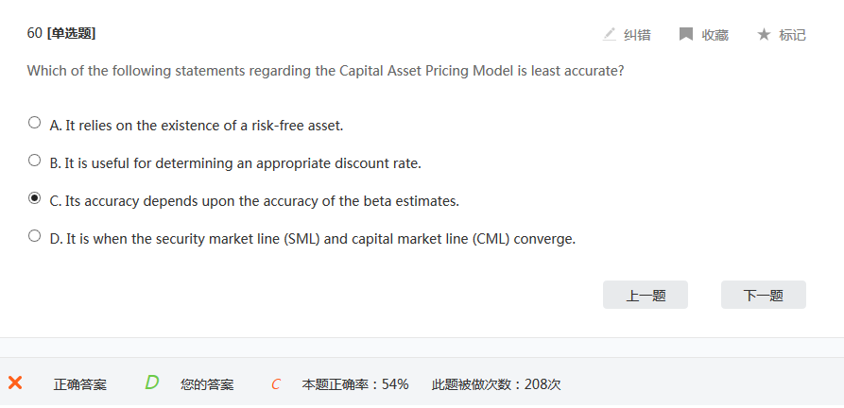Click the answer text about discount rate

(235, 162)
